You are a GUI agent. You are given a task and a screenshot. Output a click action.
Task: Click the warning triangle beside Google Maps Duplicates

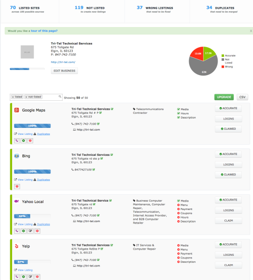pos(35,134)
